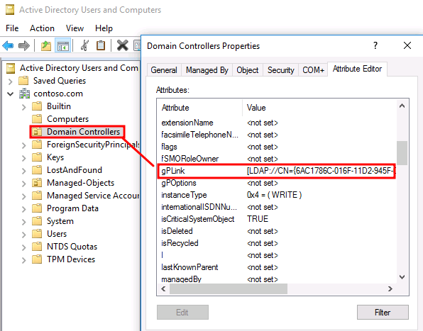Select Domain Controllers in the tree
Viewport: 423px width, 331px height.
pos(83,132)
